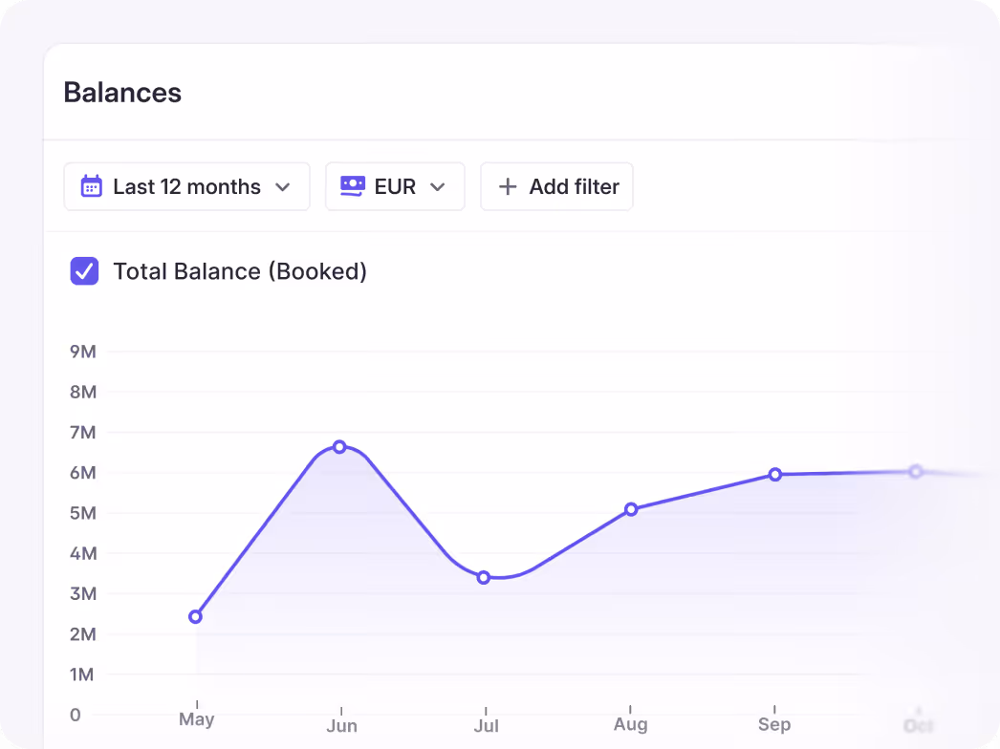
Task: Select the Aug data point on chart
Action: pos(631,509)
